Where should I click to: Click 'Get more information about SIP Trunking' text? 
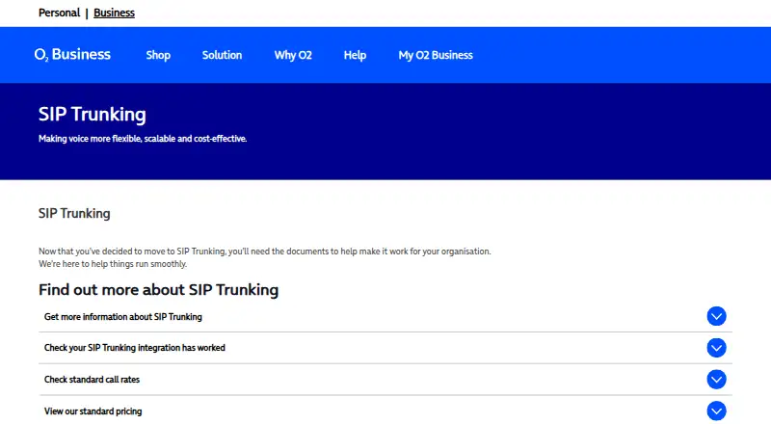pyautogui.click(x=123, y=317)
